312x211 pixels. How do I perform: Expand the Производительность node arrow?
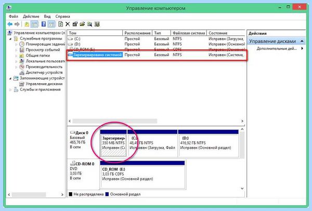pos(17,67)
